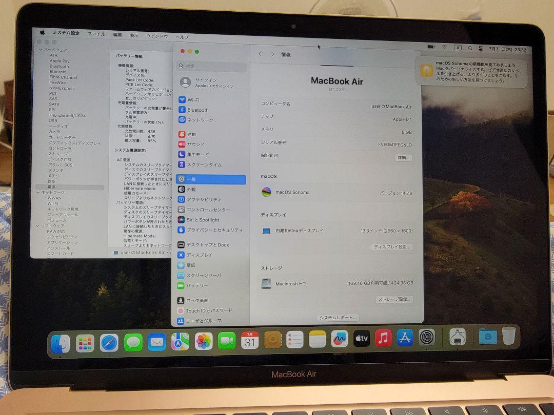Select ファイアウォール in System Information list
This screenshot has height=415, width=554.
(63, 215)
